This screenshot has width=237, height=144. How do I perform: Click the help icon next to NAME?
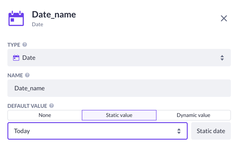(27, 75)
